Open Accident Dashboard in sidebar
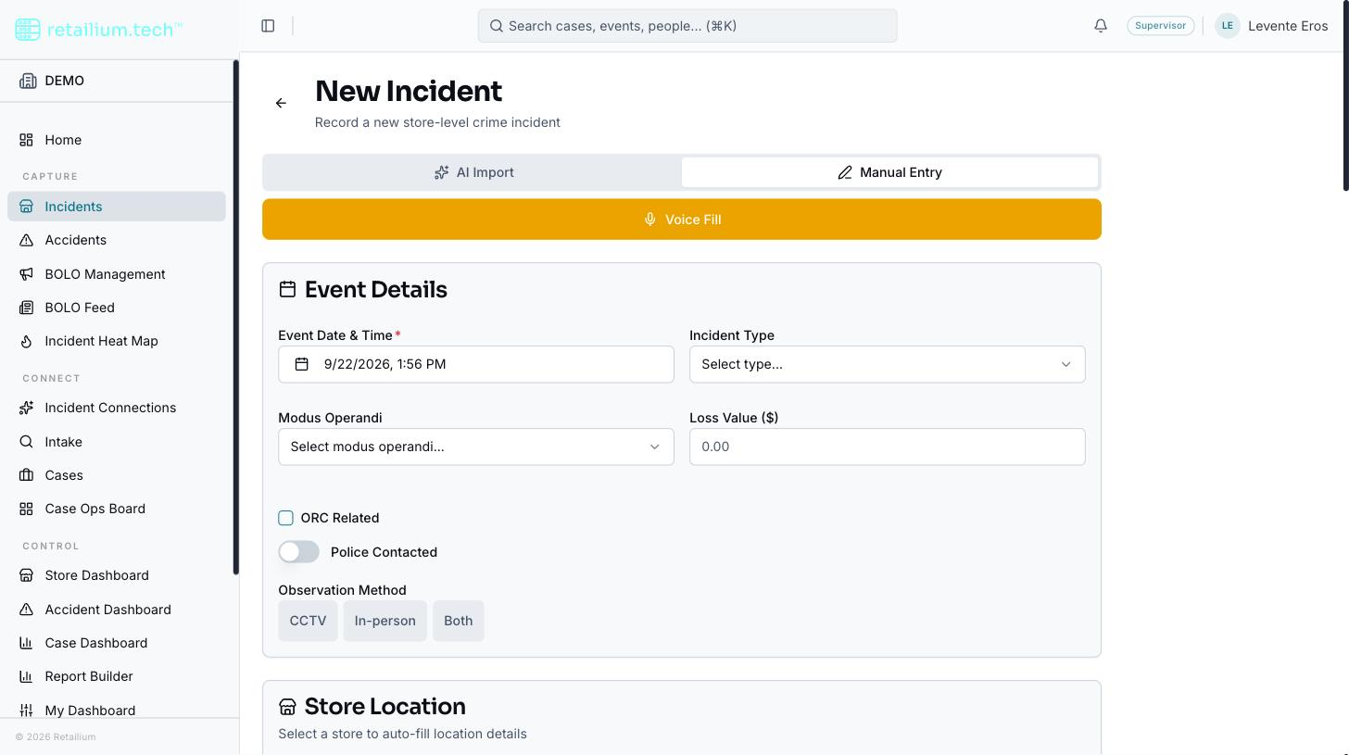This screenshot has height=755, width=1349. pos(117,610)
